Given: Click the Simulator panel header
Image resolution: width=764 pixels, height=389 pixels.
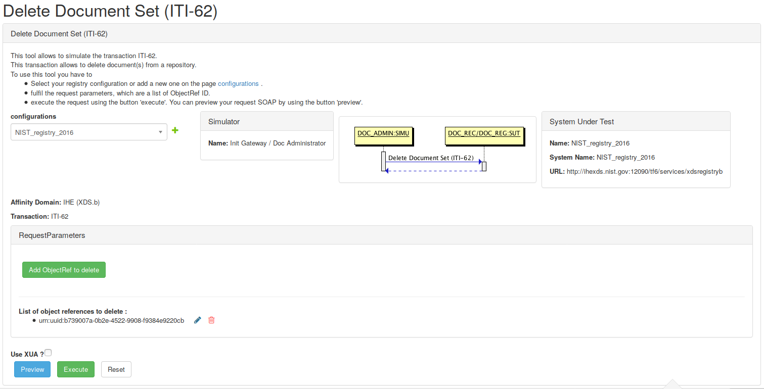Looking at the screenshot, I should [x=224, y=122].
